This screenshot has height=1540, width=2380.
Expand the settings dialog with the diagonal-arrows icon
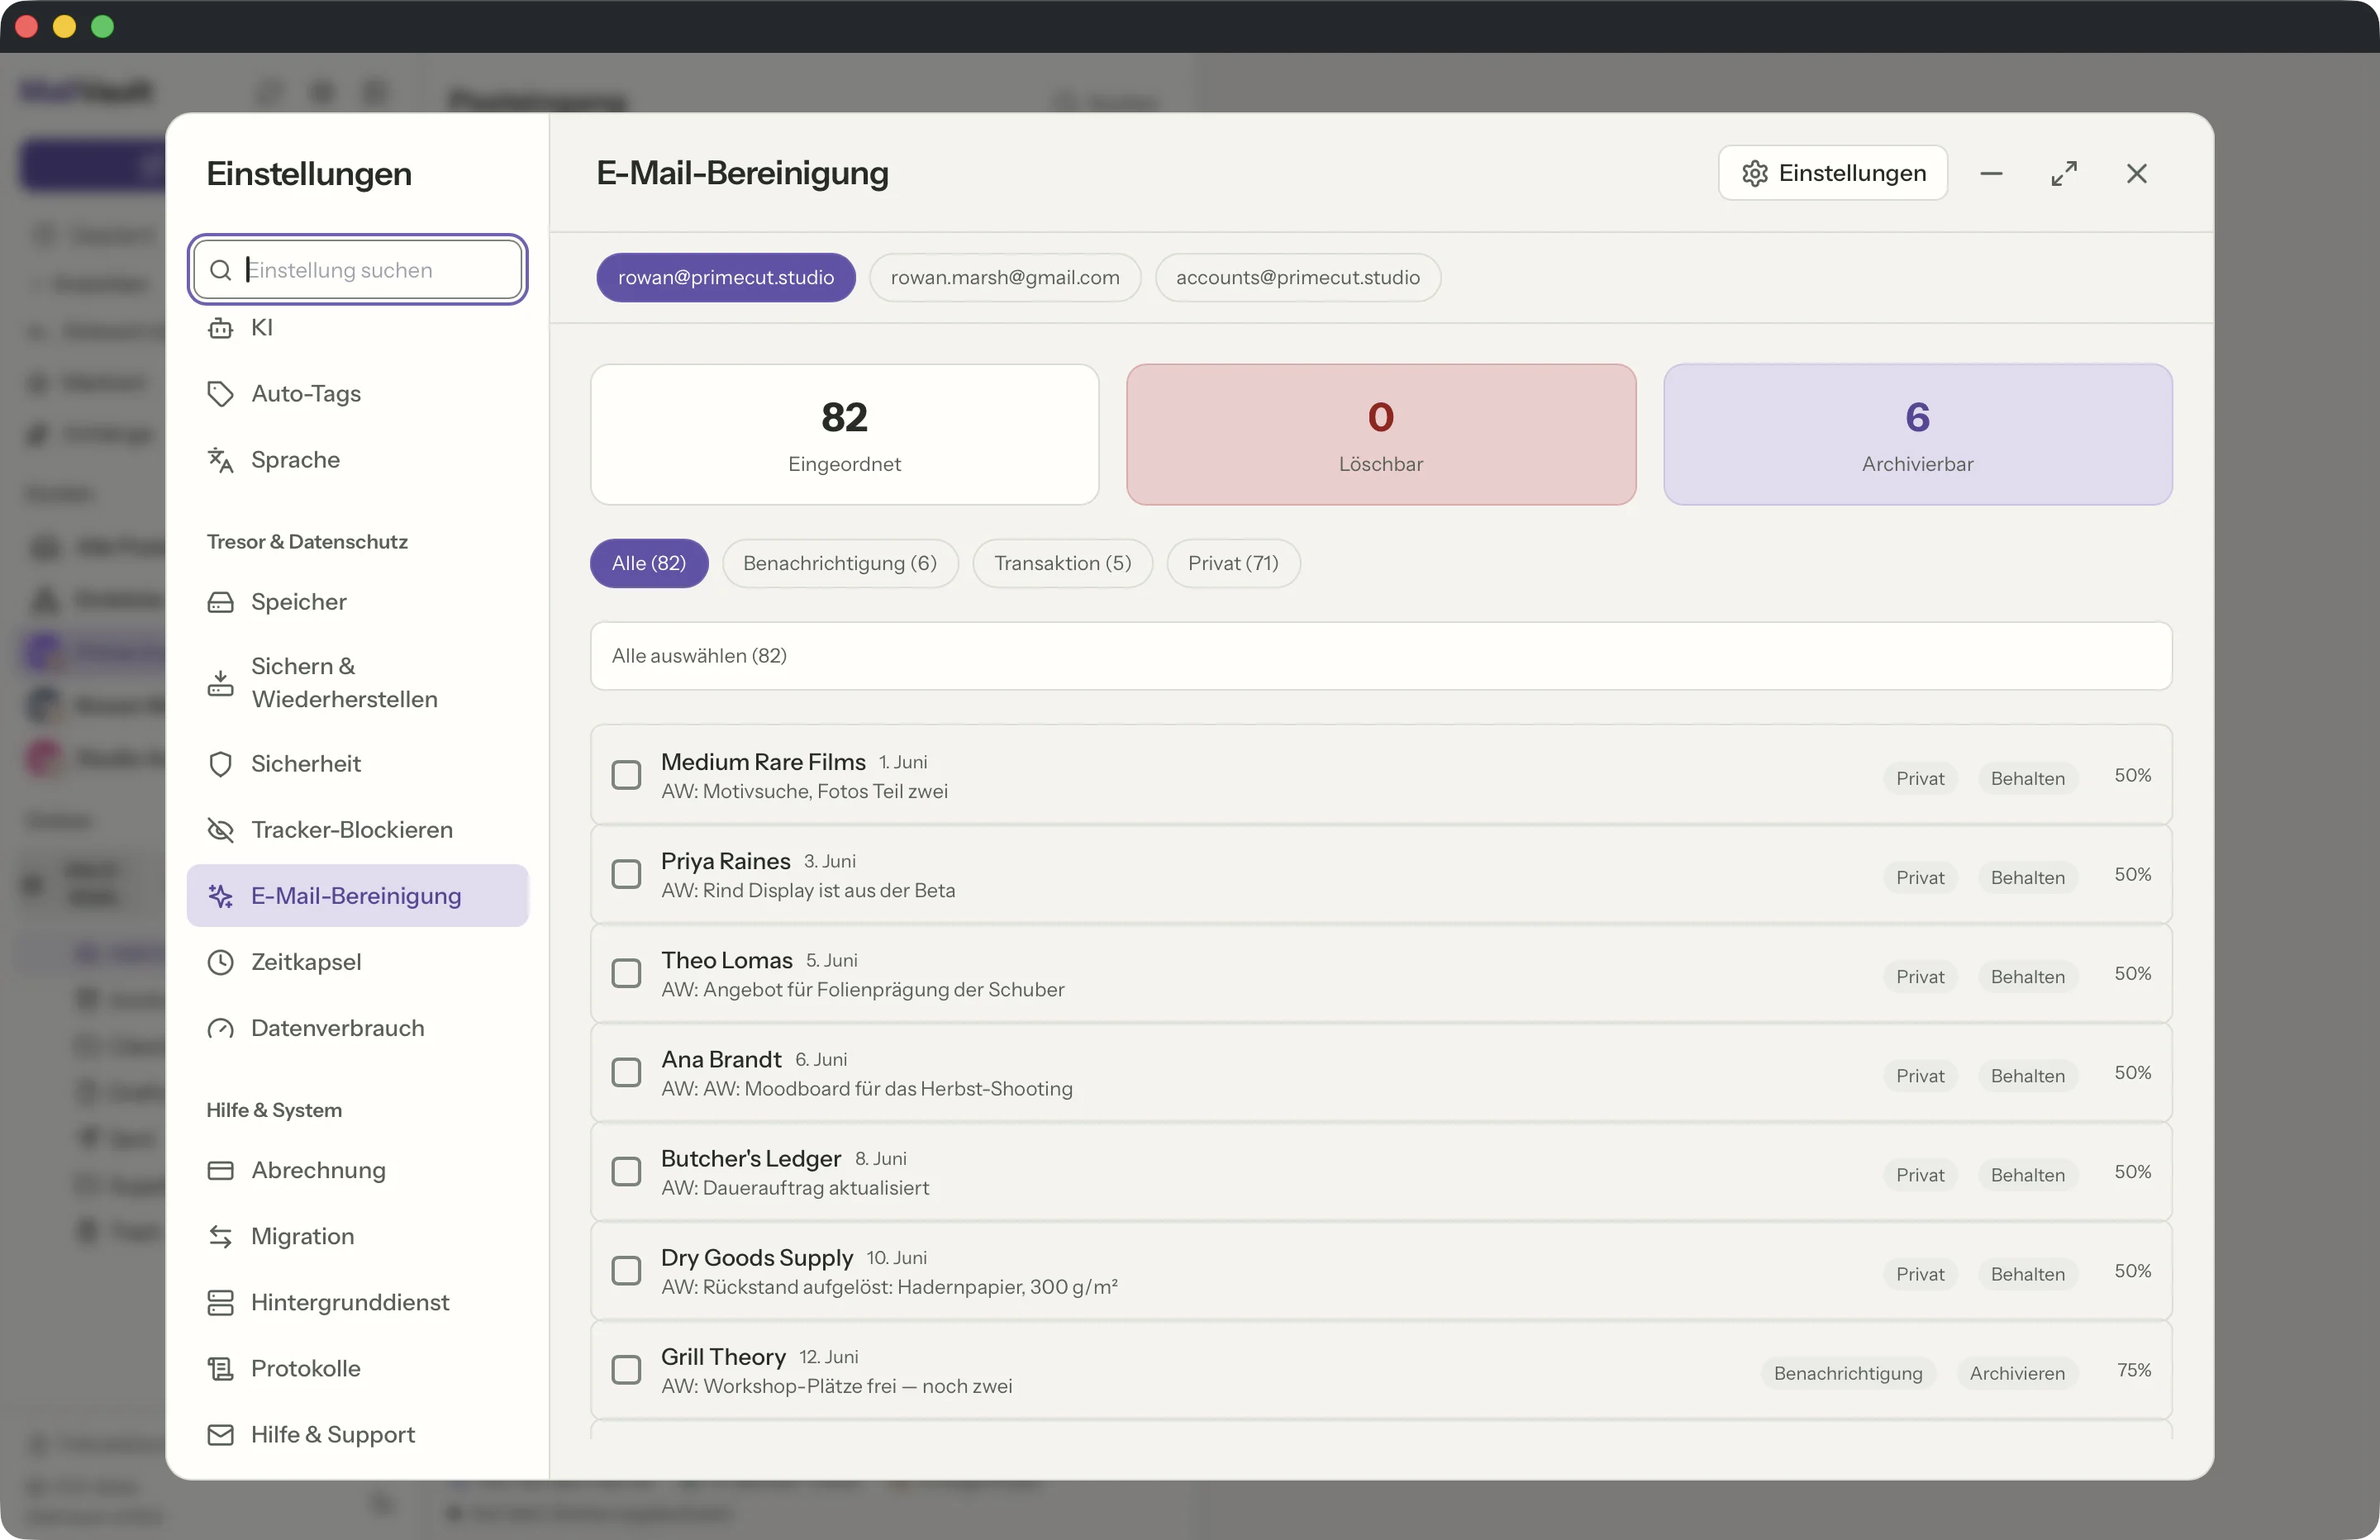point(2064,173)
